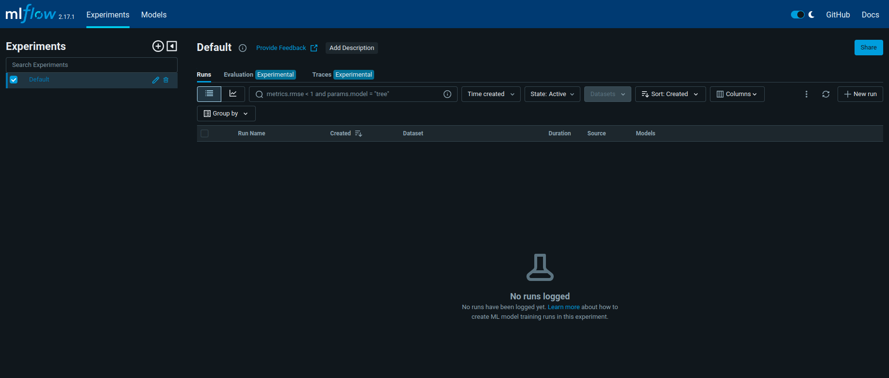Switch to chart view icon
Screen dimensions: 889x378
(233, 94)
